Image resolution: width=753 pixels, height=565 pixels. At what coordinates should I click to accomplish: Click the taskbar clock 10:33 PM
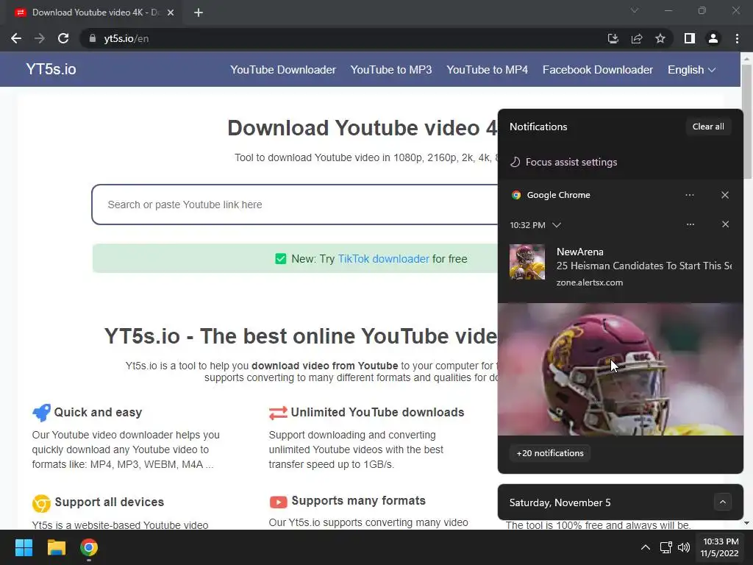tap(720, 547)
